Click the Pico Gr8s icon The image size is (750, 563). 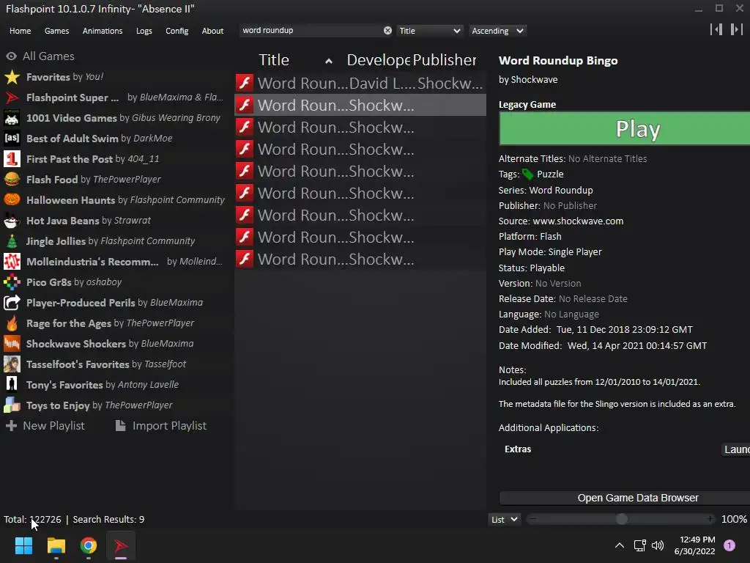click(12, 282)
